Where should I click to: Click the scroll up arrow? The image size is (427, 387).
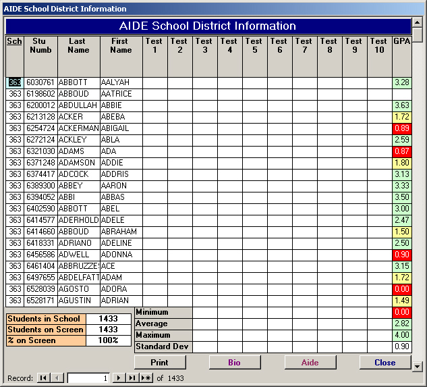pyautogui.click(x=417, y=22)
